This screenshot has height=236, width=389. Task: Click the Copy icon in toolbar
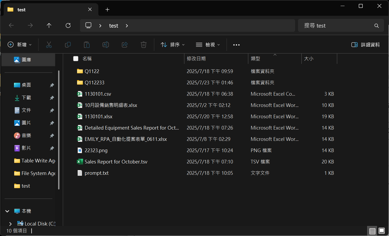(68, 45)
